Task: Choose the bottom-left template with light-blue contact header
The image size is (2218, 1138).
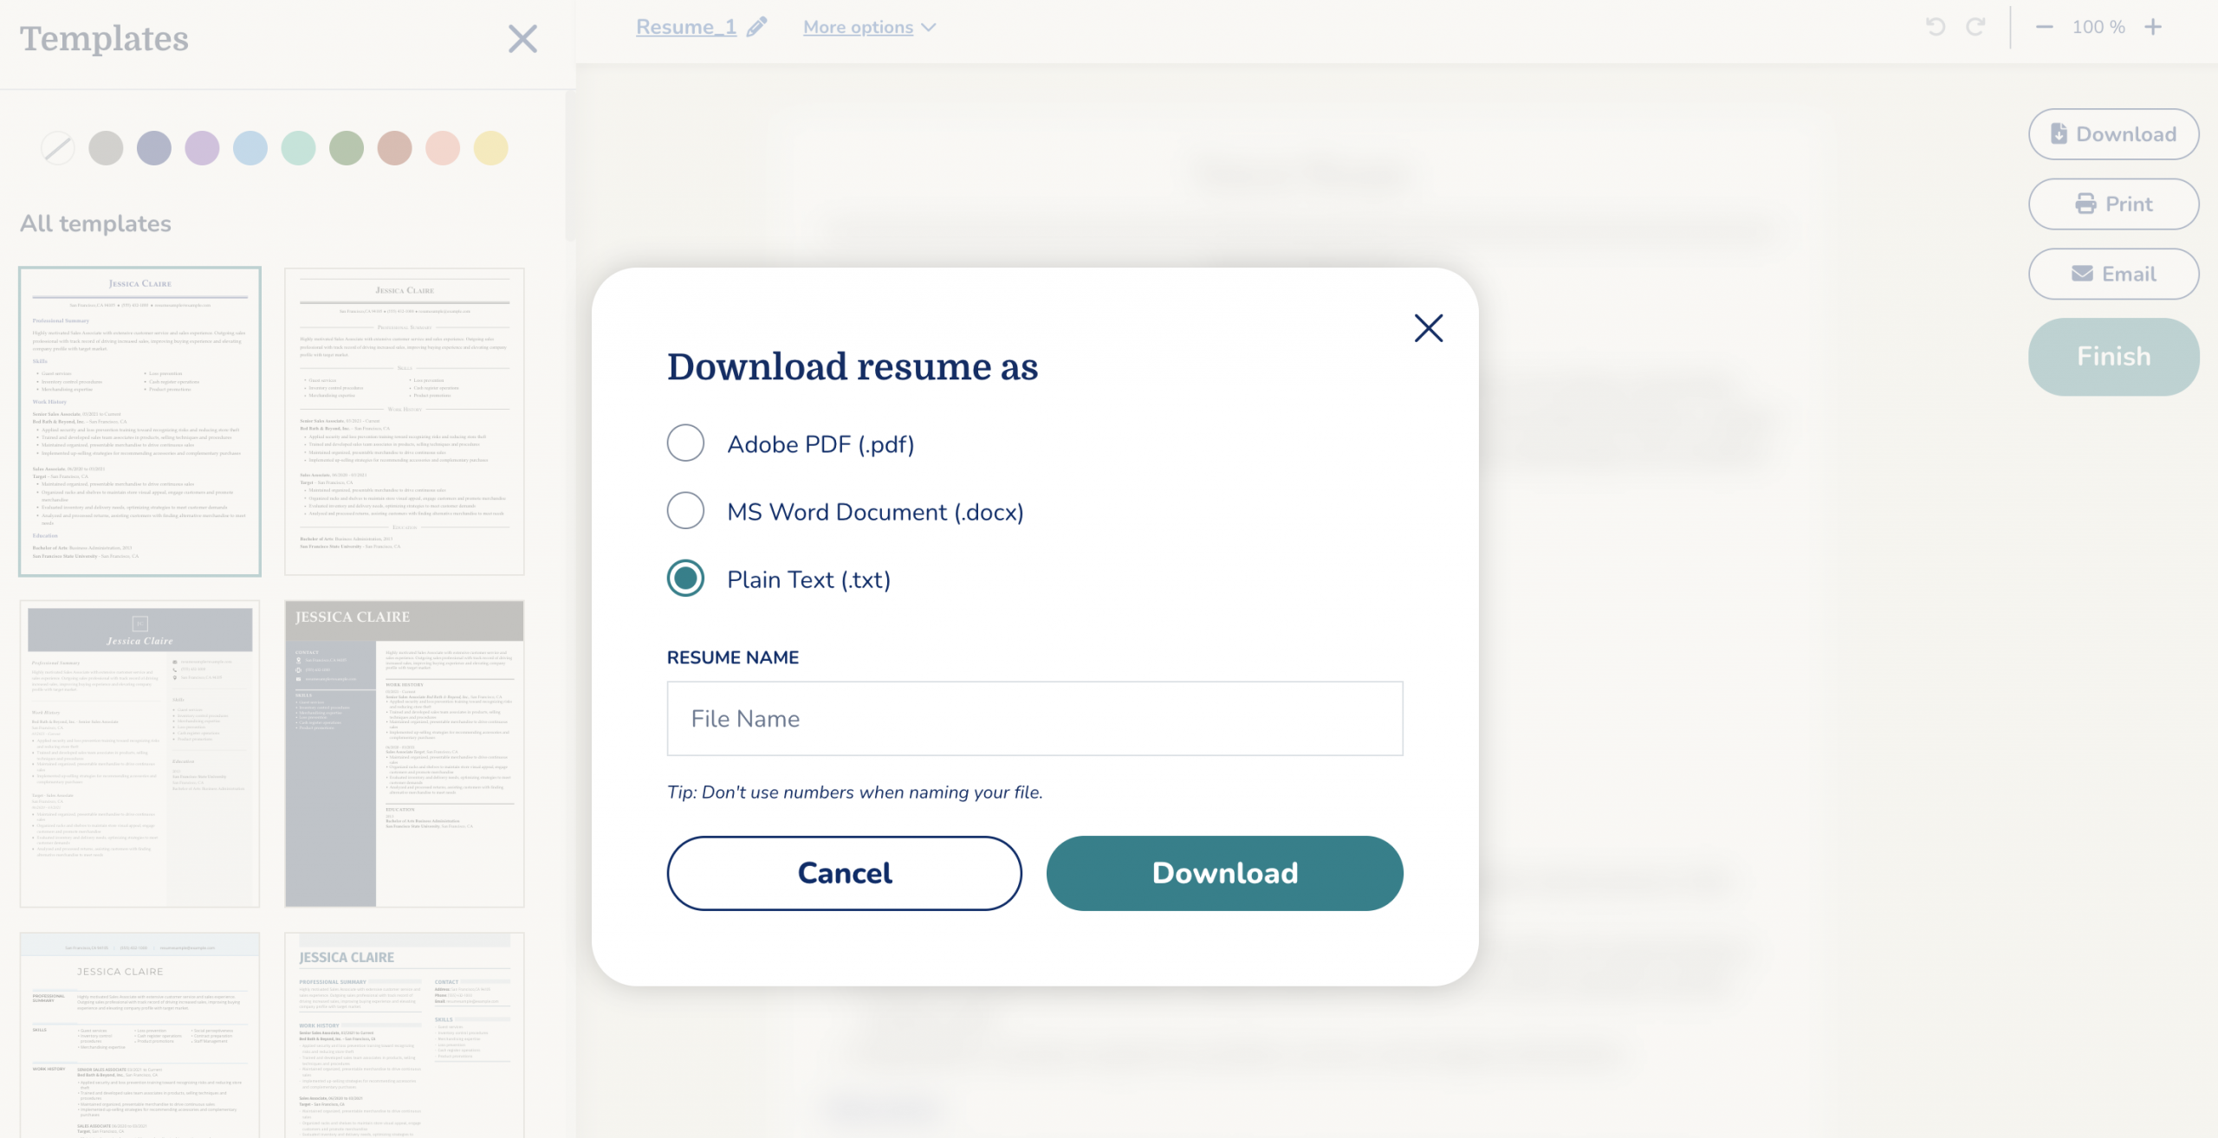Action: (139, 1035)
